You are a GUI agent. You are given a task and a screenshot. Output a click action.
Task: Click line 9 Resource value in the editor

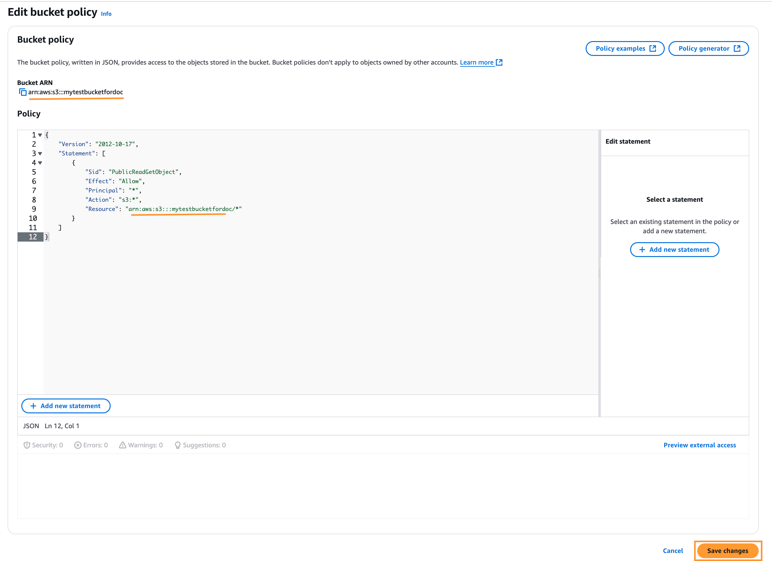pos(184,209)
